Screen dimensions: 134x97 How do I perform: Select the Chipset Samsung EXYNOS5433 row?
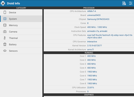pos(89,19)
